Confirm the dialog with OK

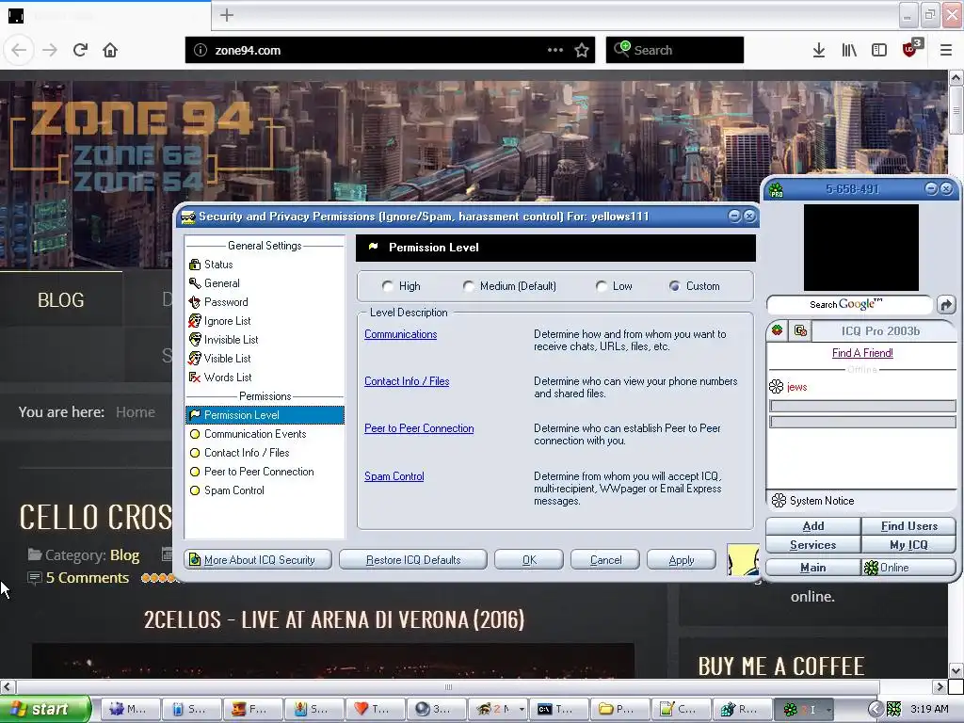click(x=529, y=560)
